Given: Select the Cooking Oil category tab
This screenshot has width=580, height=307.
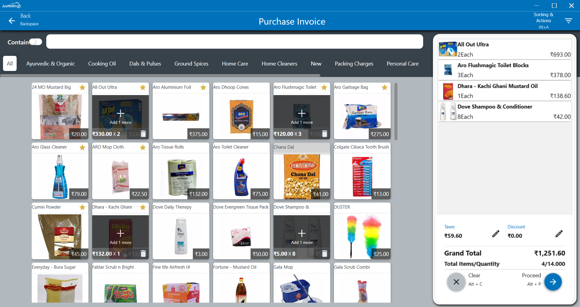Looking at the screenshot, I should click(102, 64).
